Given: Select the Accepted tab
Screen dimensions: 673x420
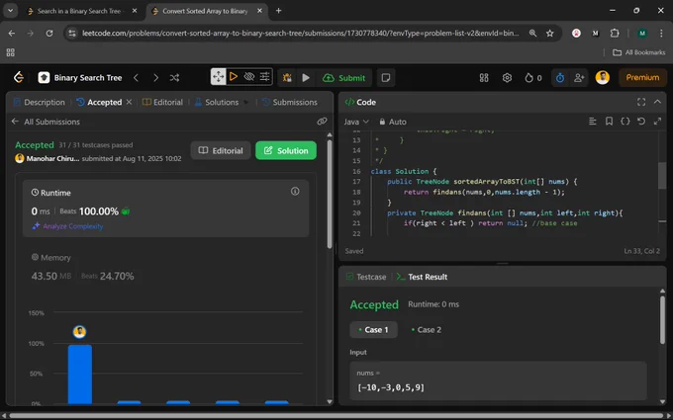Looking at the screenshot, I should coord(100,102).
